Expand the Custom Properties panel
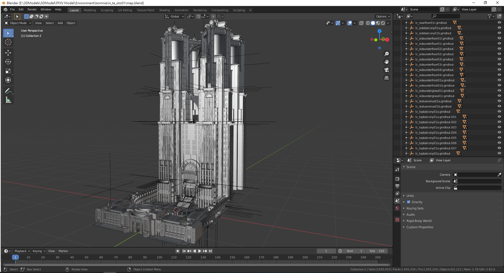504x273 pixels. click(x=419, y=227)
